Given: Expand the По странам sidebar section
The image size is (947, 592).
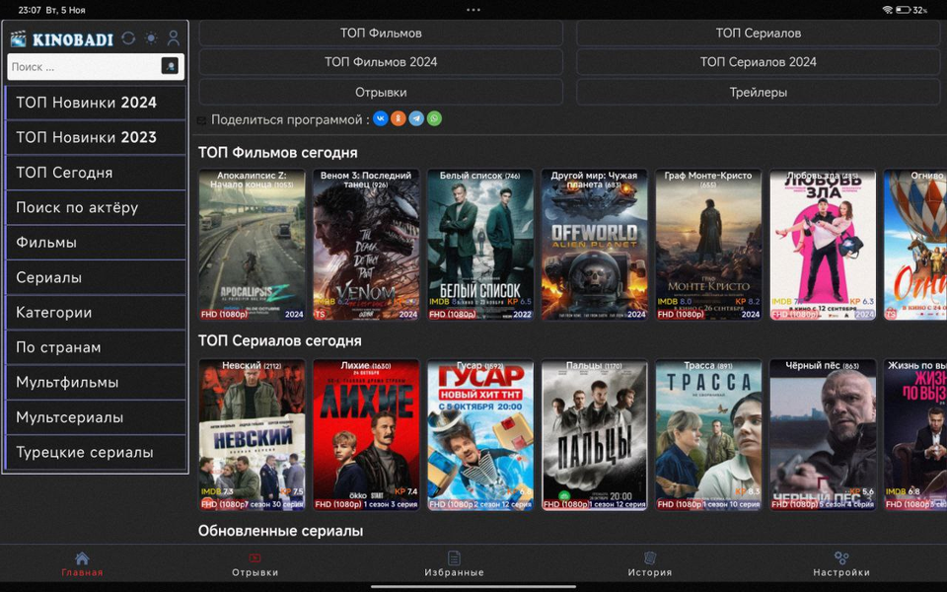Looking at the screenshot, I should pyautogui.click(x=95, y=347).
